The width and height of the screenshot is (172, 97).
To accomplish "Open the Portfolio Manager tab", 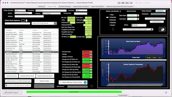I will (x=65, y=6).
